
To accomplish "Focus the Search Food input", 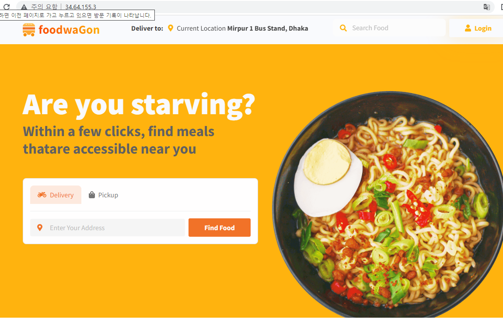I will pyautogui.click(x=389, y=28).
